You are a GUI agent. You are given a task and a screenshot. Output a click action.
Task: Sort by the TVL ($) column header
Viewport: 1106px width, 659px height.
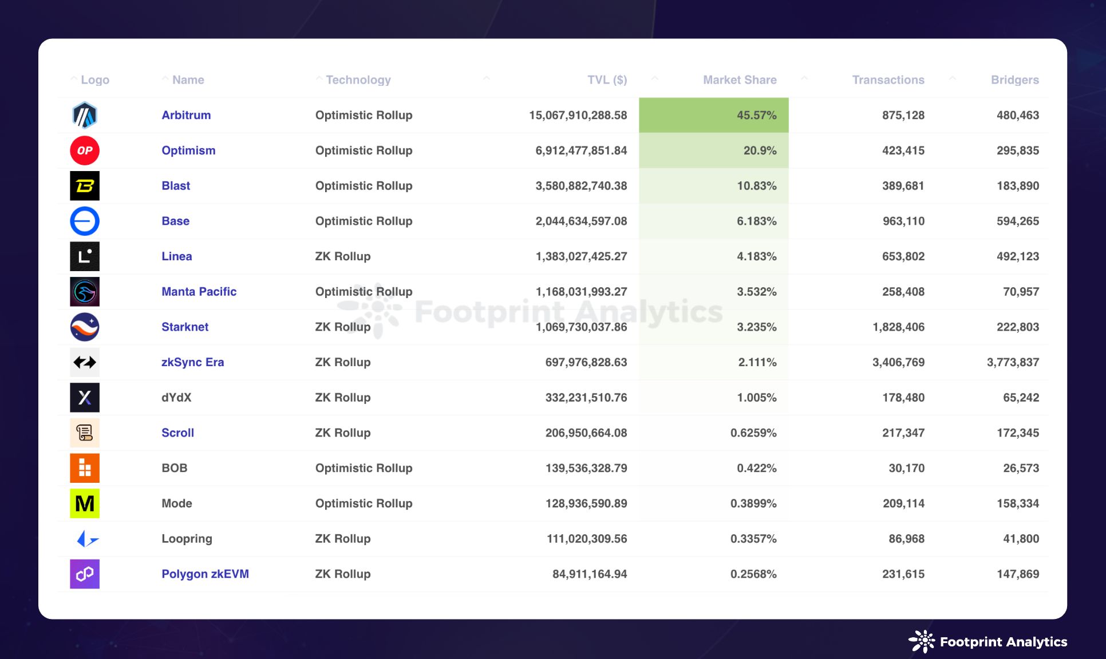(x=607, y=80)
